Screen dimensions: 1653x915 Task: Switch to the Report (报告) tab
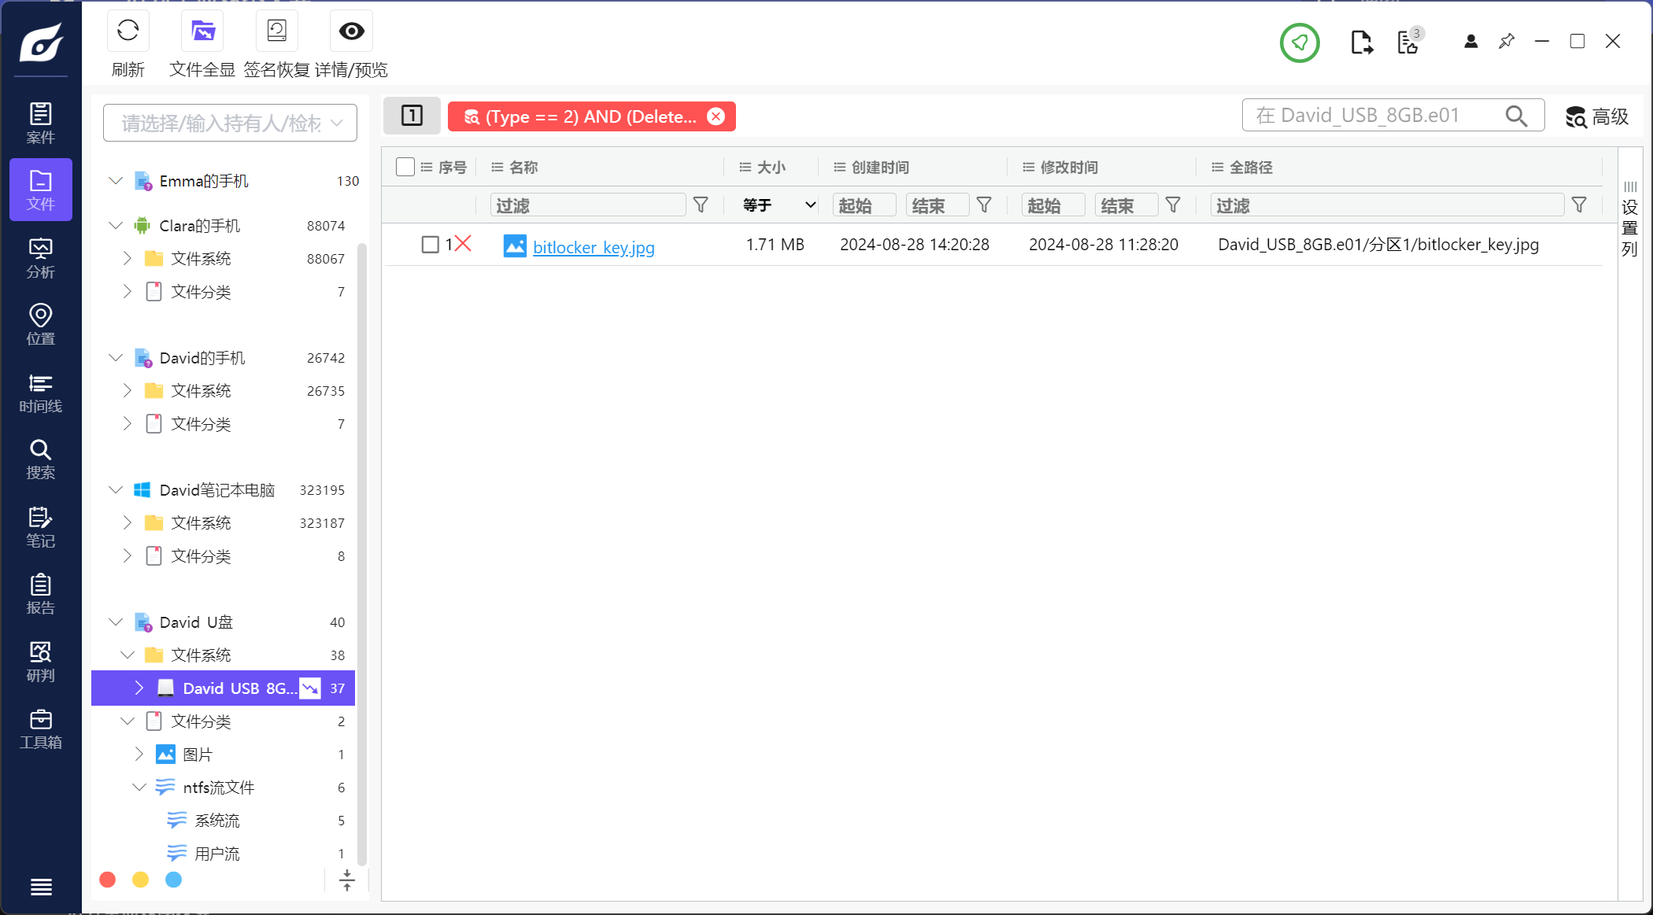point(40,595)
